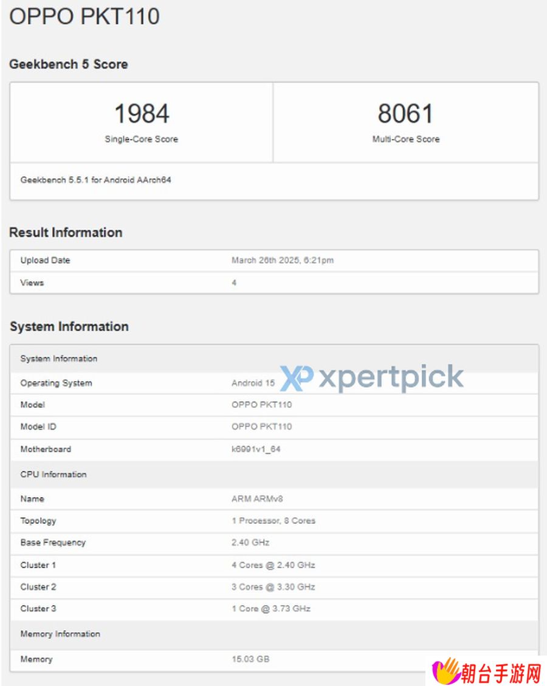The height and width of the screenshot is (686, 547).
Task: Select 'OPPO PKT110' value in Model ID row
Action: coord(262,427)
